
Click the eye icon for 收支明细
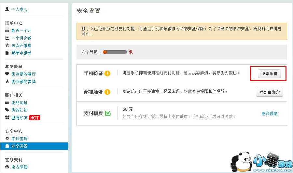coord(7,167)
